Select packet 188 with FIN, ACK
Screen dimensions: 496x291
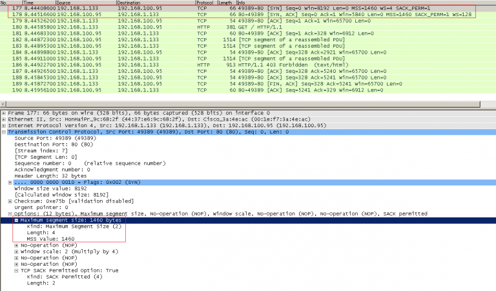[194, 77]
